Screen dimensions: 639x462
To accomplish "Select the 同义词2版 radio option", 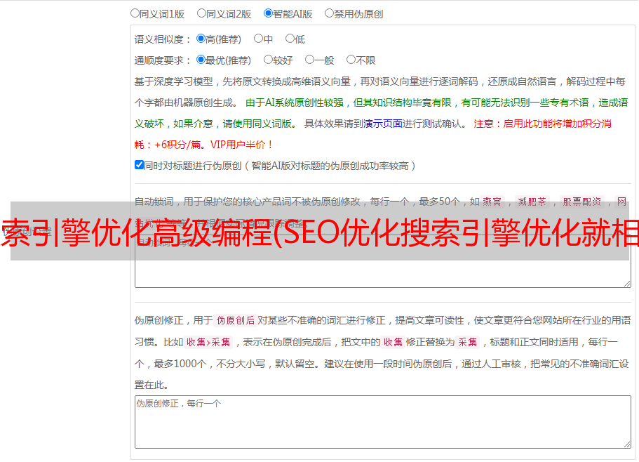I will click(x=201, y=13).
